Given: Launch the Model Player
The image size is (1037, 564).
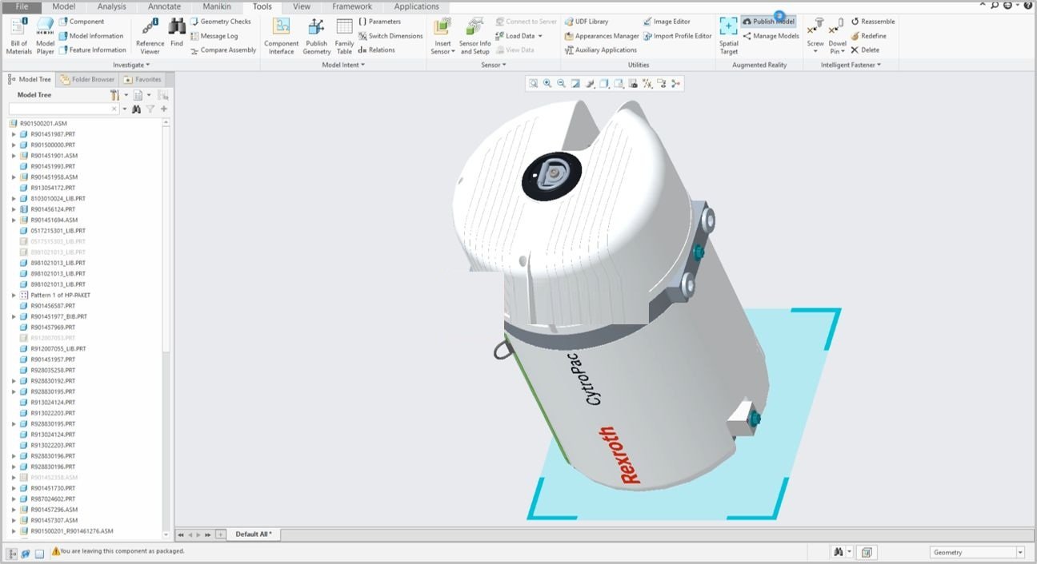Looking at the screenshot, I should point(46,36).
